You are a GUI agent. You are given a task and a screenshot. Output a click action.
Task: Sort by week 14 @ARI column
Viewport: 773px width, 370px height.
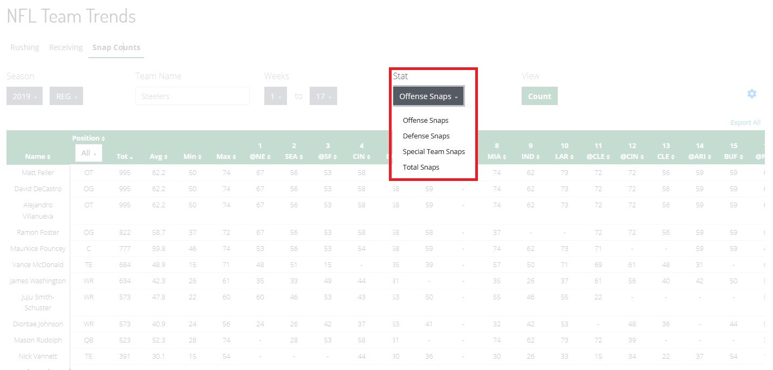pos(700,151)
